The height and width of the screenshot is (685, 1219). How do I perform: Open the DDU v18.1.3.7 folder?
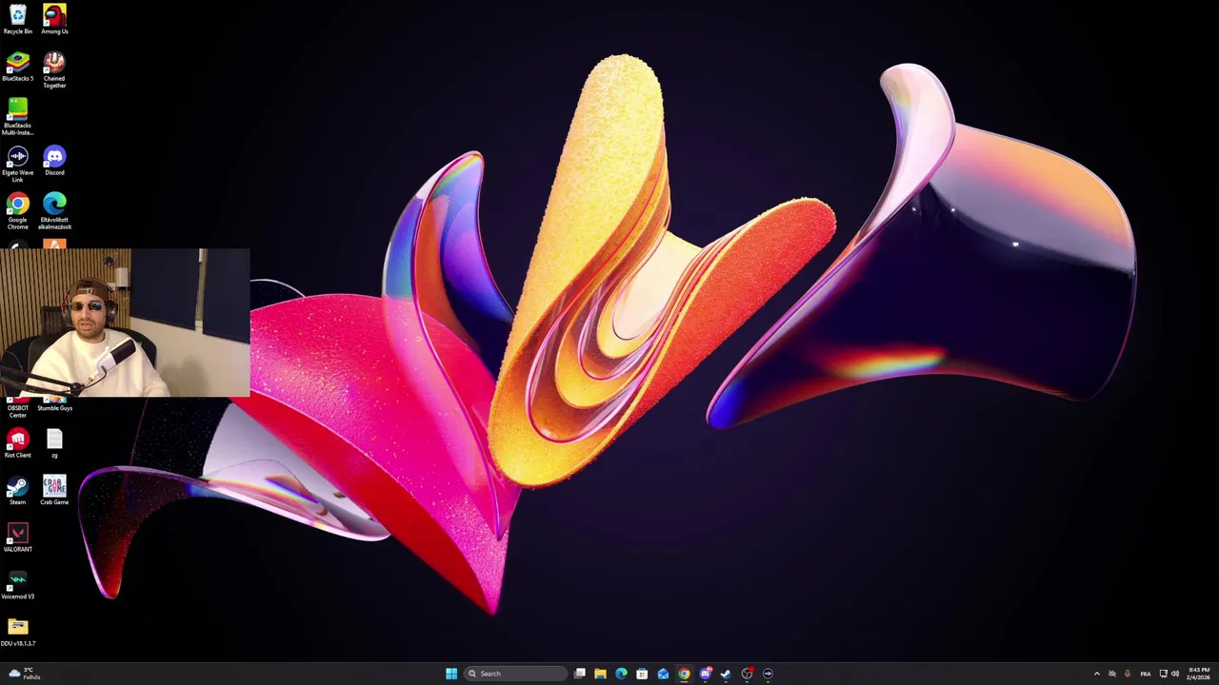click(x=17, y=632)
